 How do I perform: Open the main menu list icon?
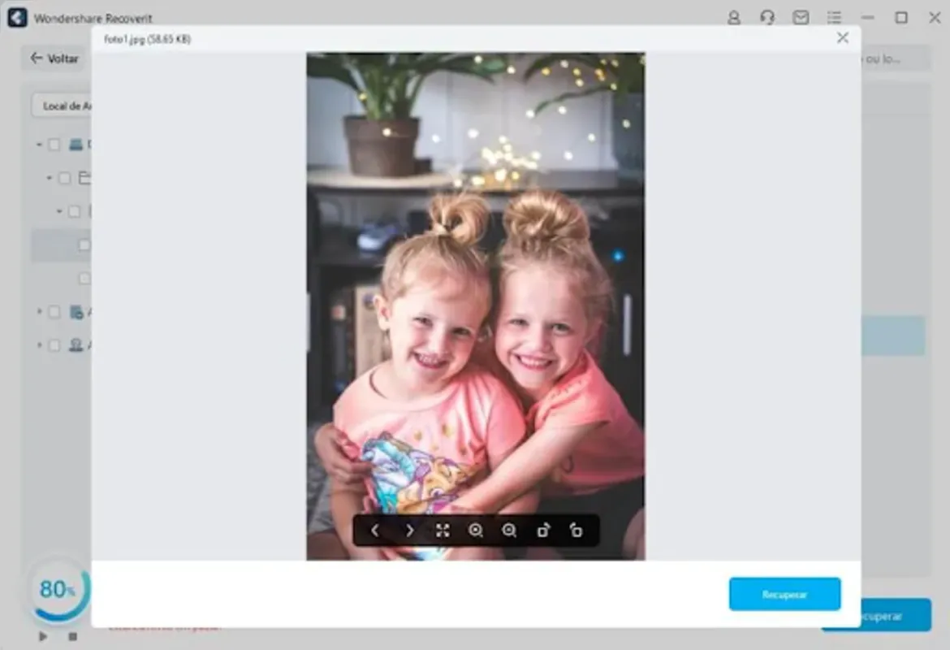[834, 18]
